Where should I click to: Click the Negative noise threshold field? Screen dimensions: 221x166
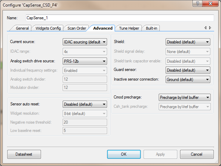[x=85, y=122]
